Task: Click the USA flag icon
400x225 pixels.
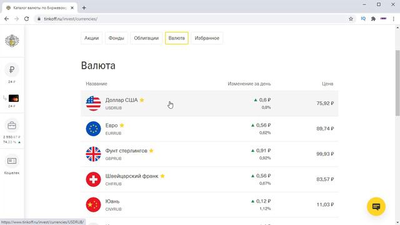Action: 93,103
